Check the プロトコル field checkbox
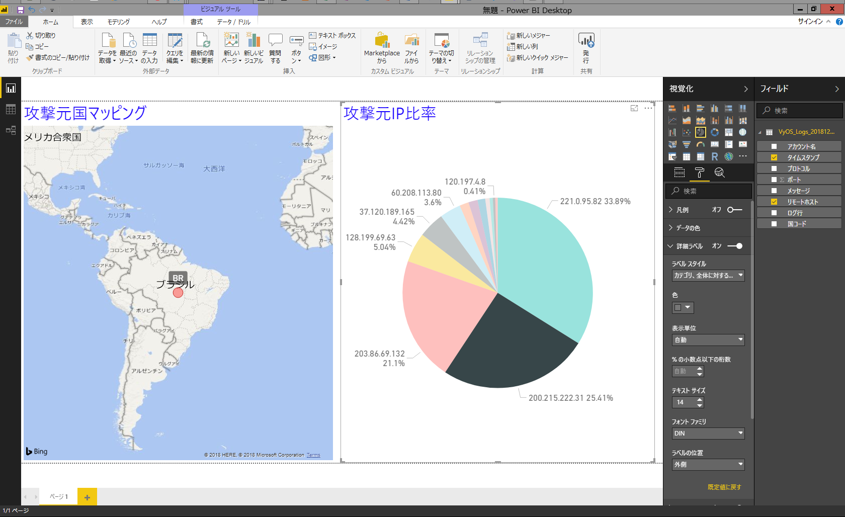Viewport: 845px width, 517px height. pos(774,168)
